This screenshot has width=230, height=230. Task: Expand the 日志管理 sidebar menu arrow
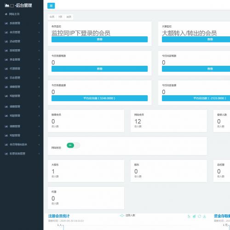[x=39, y=78]
